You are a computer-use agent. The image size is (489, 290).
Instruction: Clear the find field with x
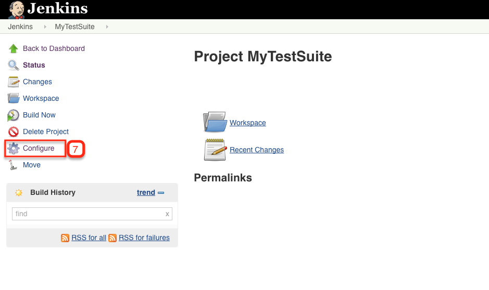[x=167, y=214]
